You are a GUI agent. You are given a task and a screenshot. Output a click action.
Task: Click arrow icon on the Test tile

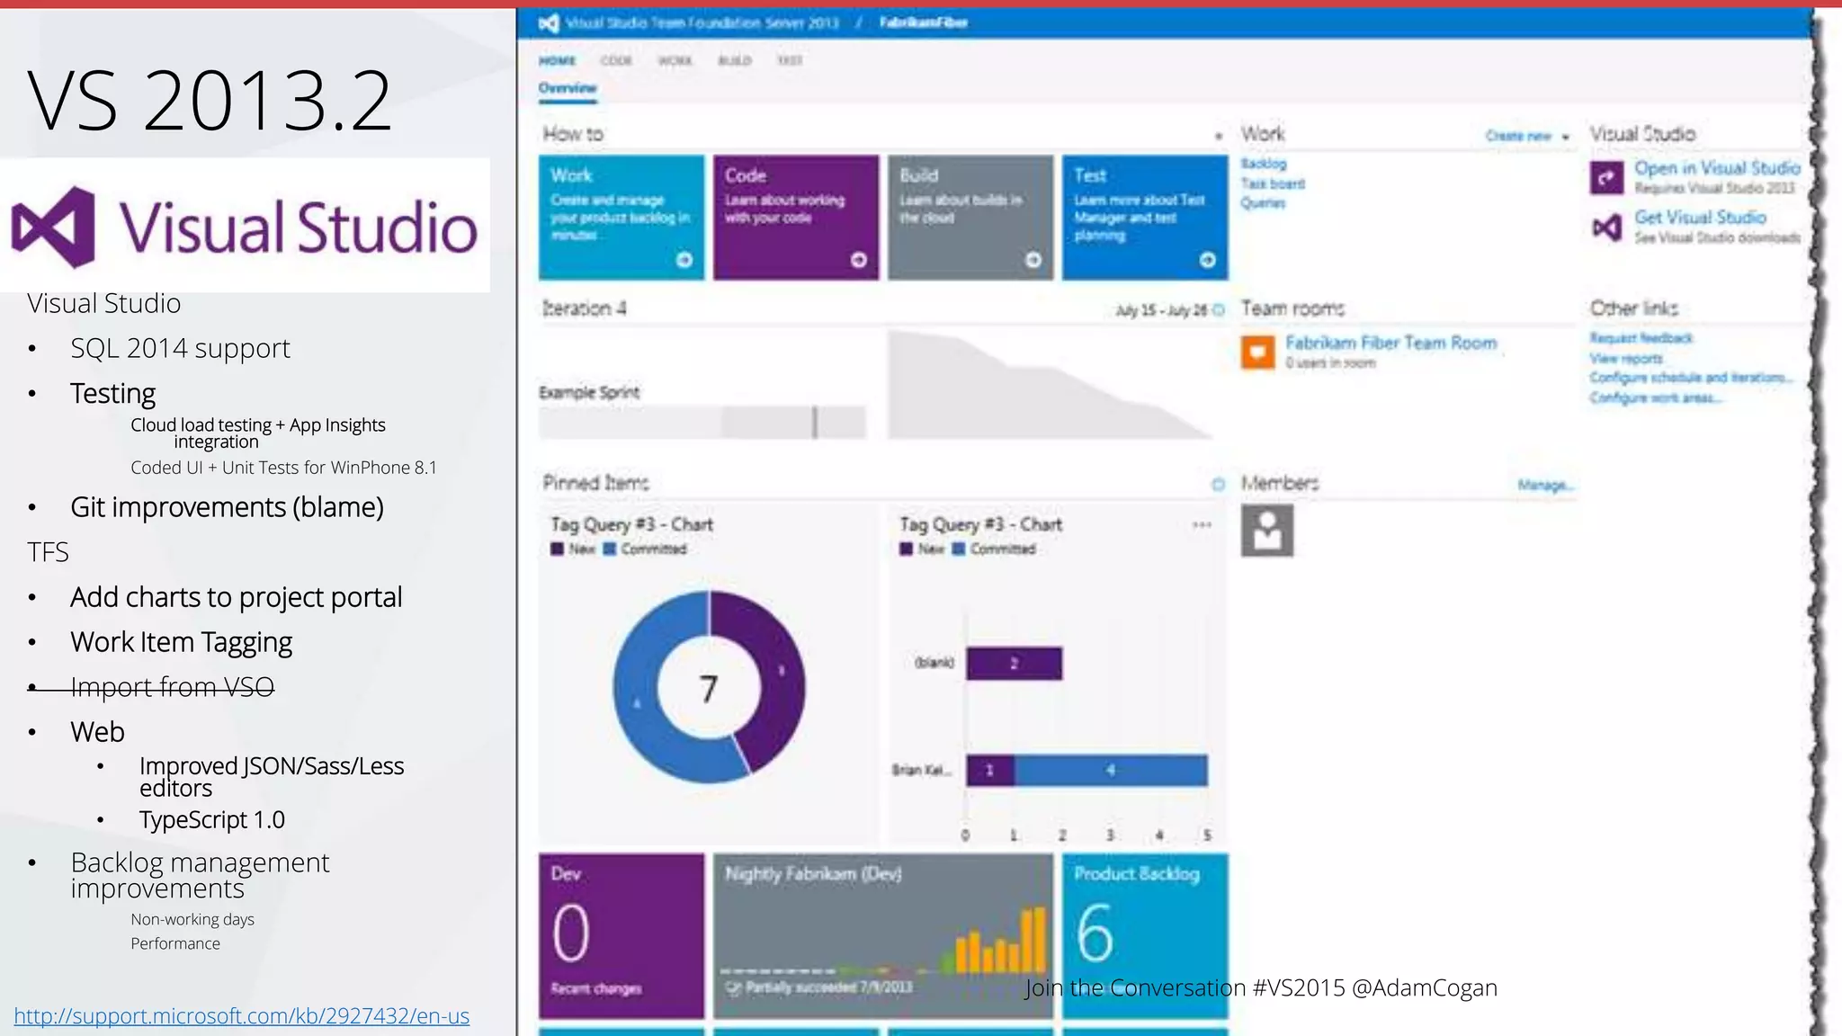[x=1208, y=260]
